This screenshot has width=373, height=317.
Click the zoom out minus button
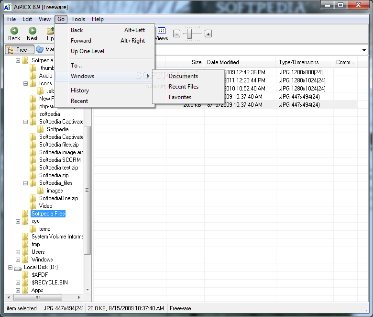click(176, 34)
